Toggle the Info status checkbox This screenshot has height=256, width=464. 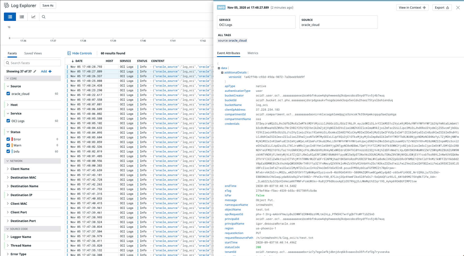8,151
